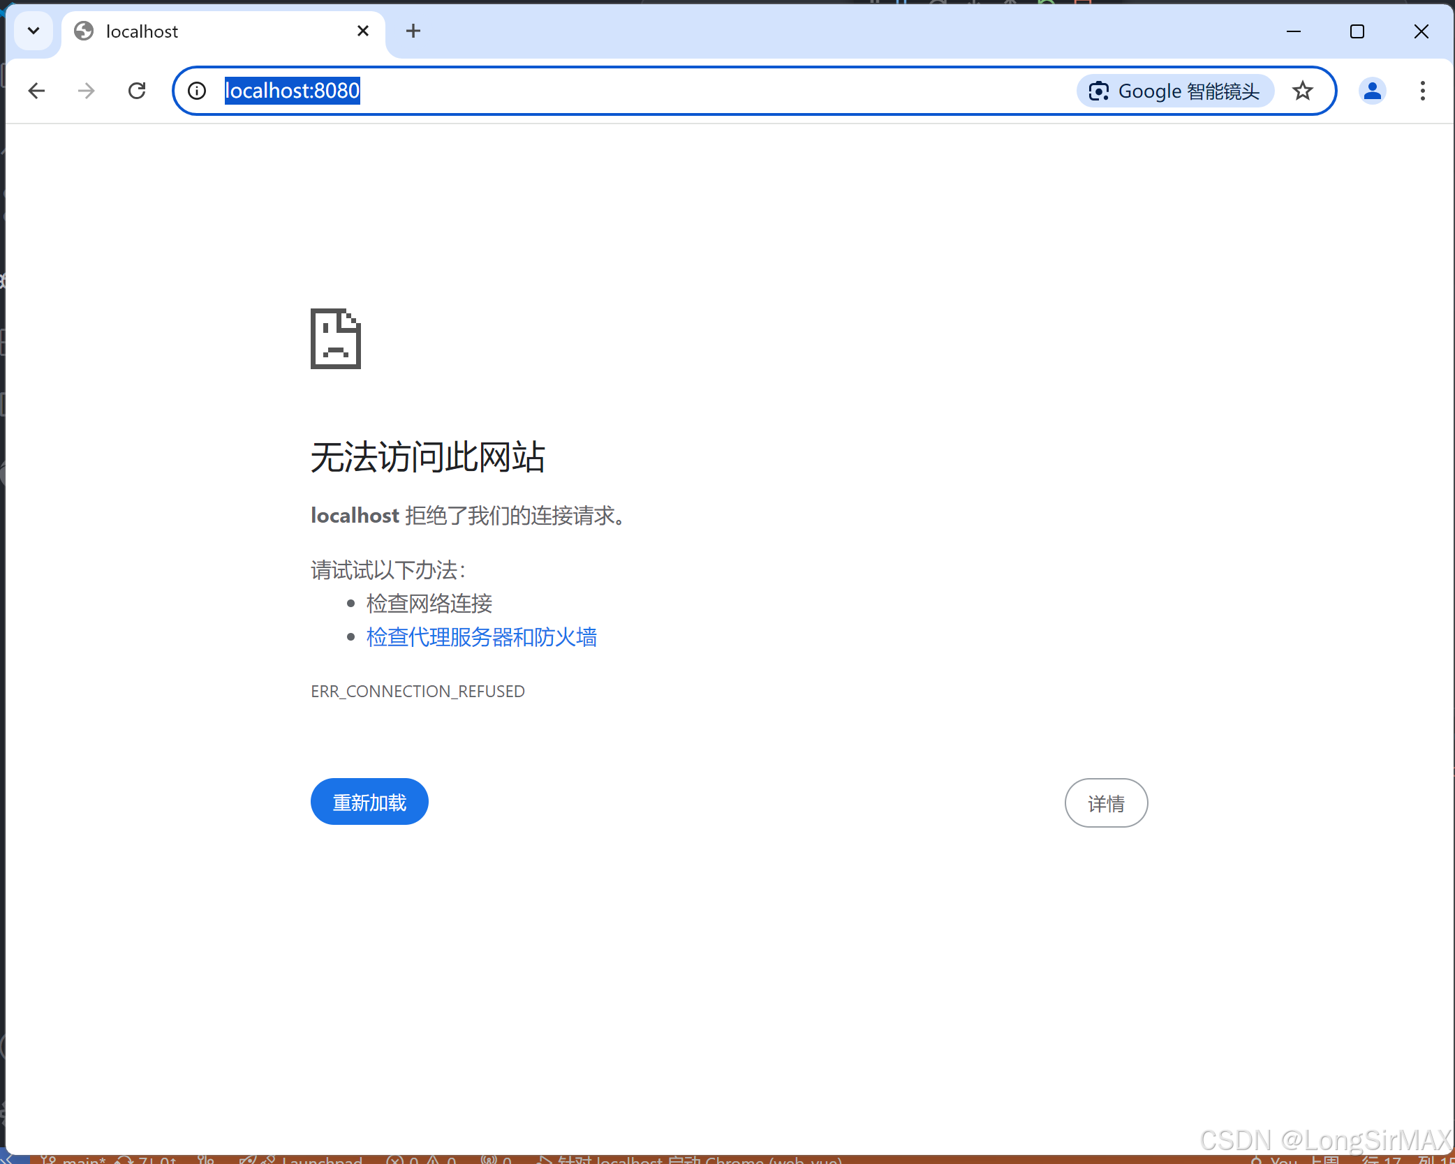Open a new tab with the plus button
Screen dimensions: 1455x1164
point(413,31)
